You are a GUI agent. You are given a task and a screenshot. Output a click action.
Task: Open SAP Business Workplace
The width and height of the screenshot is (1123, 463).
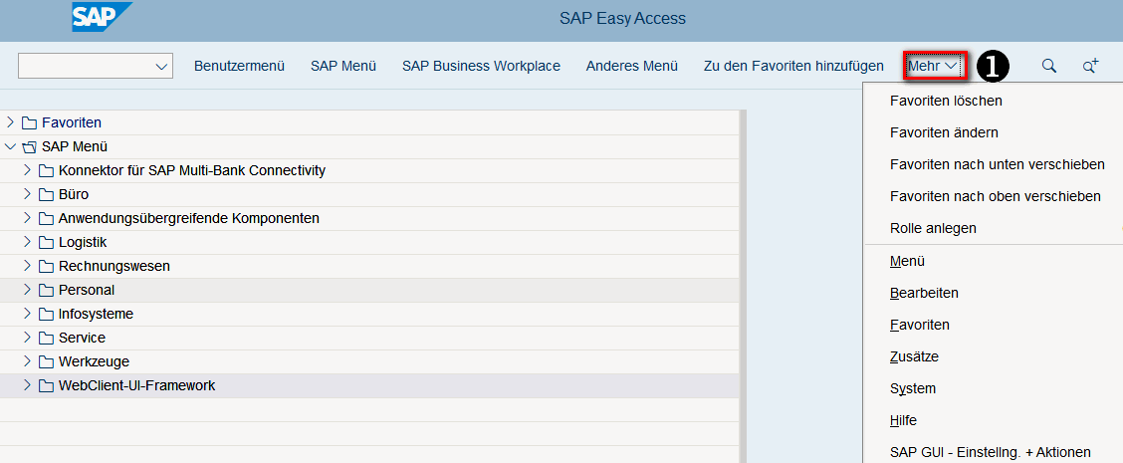pyautogui.click(x=481, y=66)
